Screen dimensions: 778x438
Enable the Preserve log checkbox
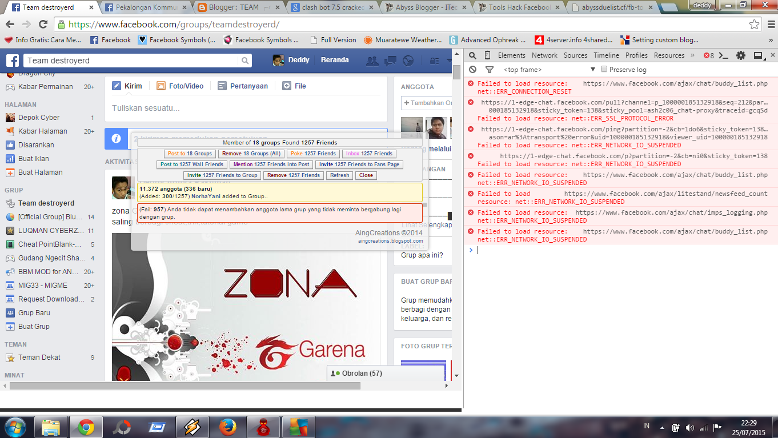tap(604, 70)
